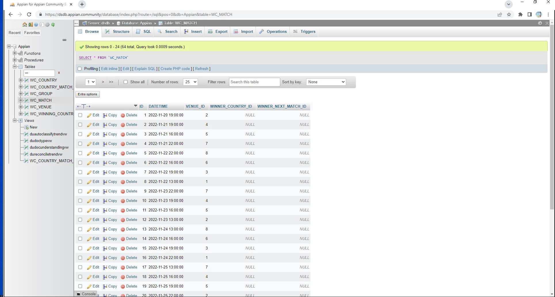This screenshot has width=555, height=297.
Task: Enable the Show all checkbox
Action: click(125, 82)
